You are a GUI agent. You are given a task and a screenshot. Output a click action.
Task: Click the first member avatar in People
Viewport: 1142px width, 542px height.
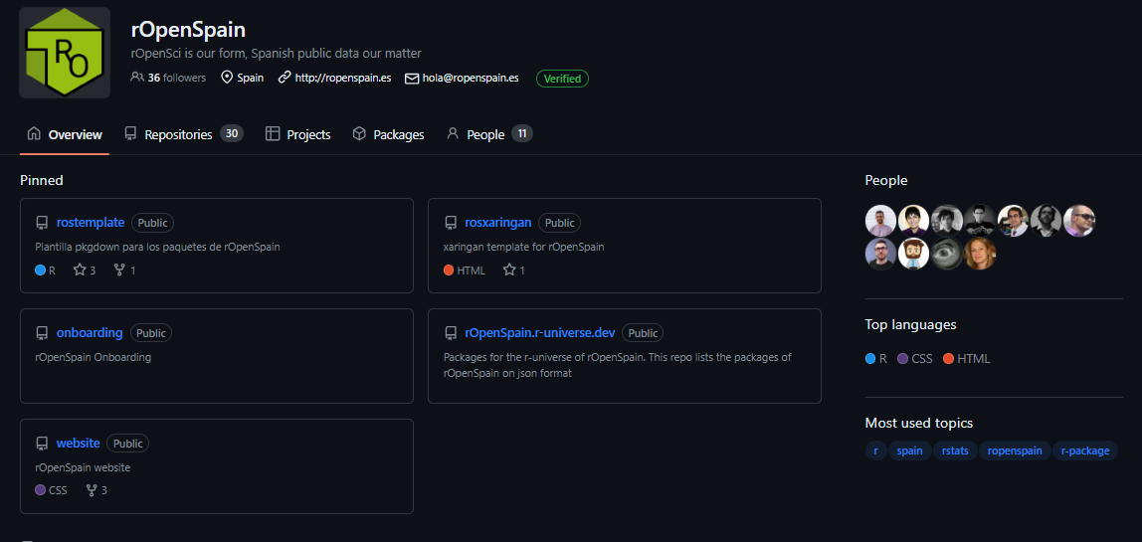pyautogui.click(x=880, y=220)
